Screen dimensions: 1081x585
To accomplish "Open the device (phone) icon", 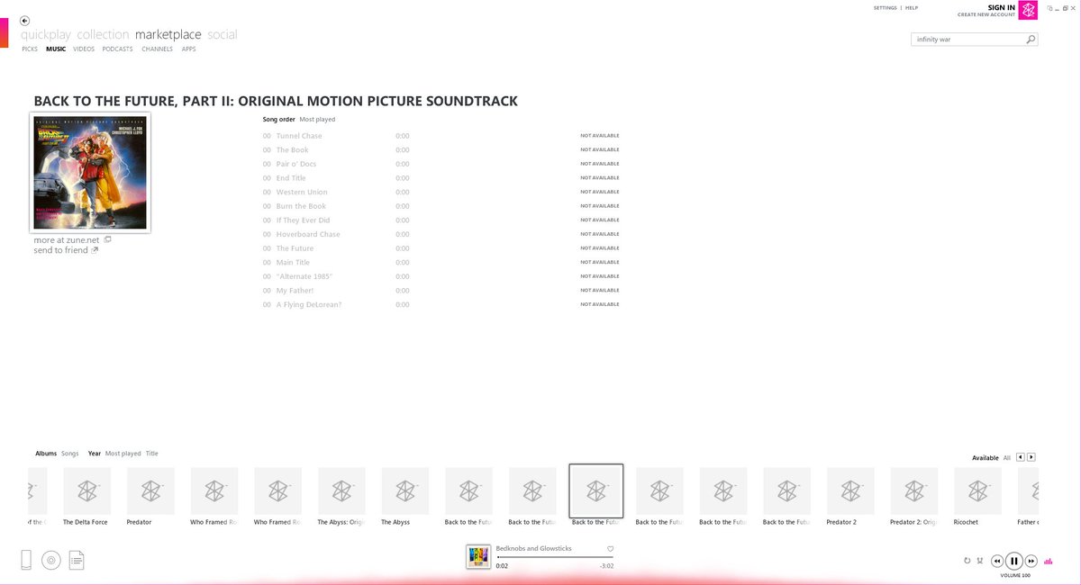I will (x=27, y=560).
